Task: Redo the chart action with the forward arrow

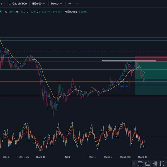Action: (77, 4)
